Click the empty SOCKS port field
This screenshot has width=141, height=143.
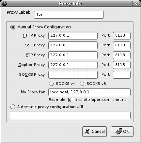[x=122, y=75]
